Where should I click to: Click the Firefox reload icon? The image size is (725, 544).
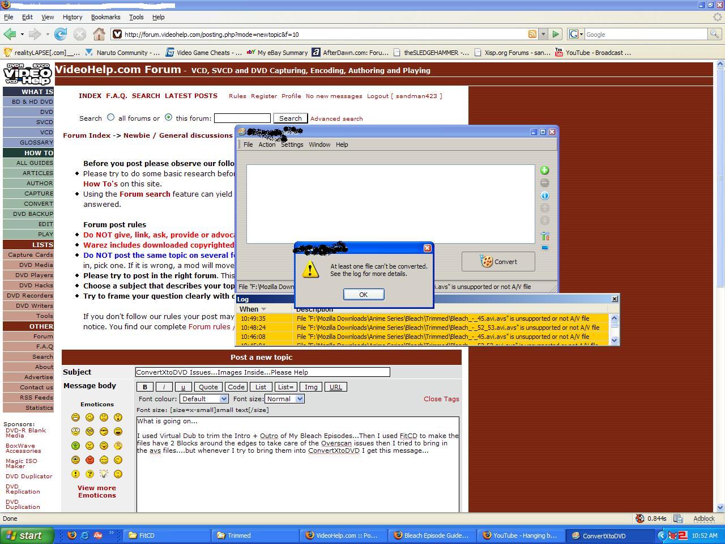[61, 34]
